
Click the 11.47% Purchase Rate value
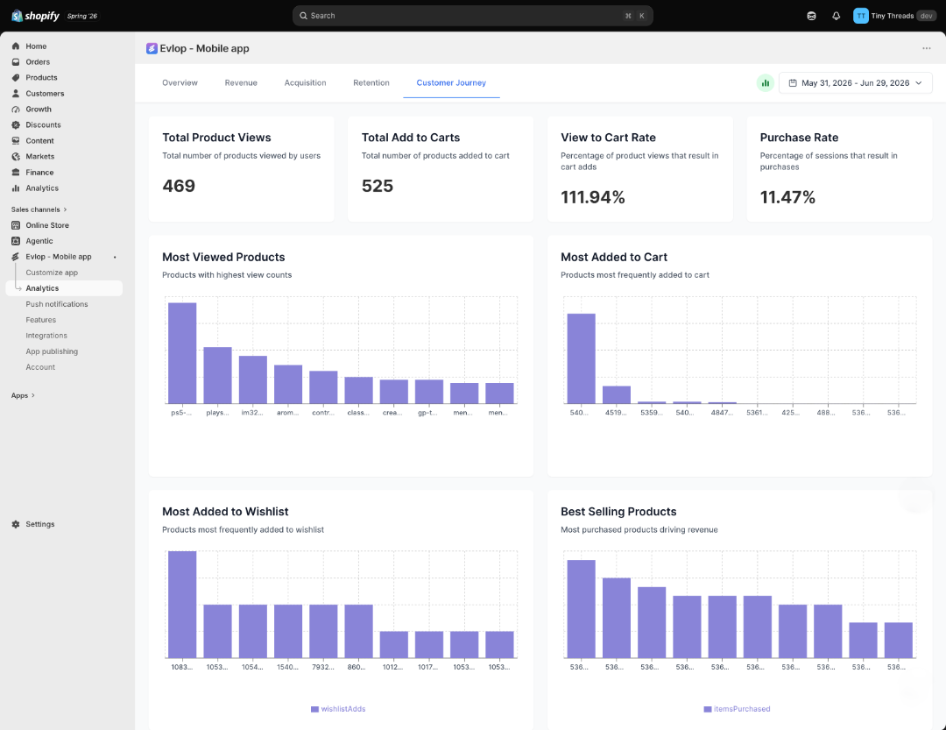tap(787, 197)
